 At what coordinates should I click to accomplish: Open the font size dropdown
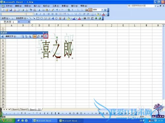click(x=33, y=14)
